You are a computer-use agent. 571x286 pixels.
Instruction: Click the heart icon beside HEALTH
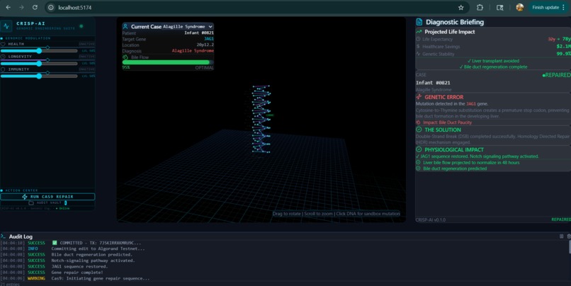pyautogui.click(x=4, y=44)
